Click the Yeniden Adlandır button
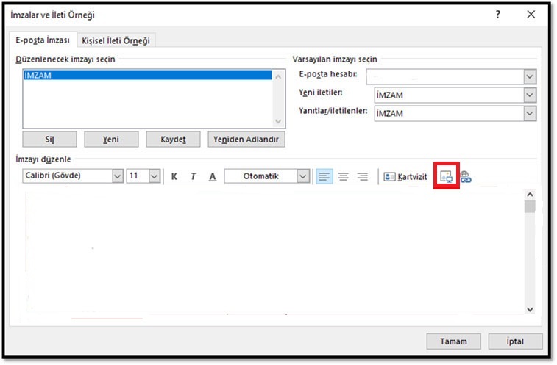 point(246,139)
